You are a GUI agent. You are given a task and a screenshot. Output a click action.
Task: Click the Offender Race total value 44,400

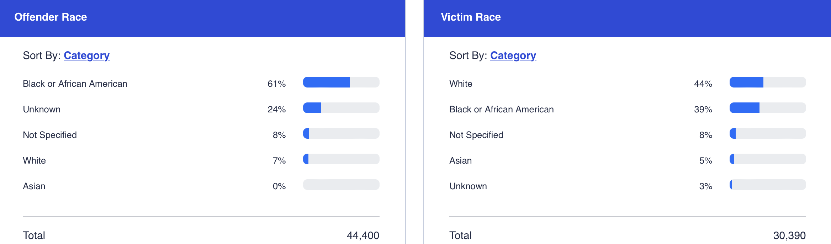click(363, 235)
